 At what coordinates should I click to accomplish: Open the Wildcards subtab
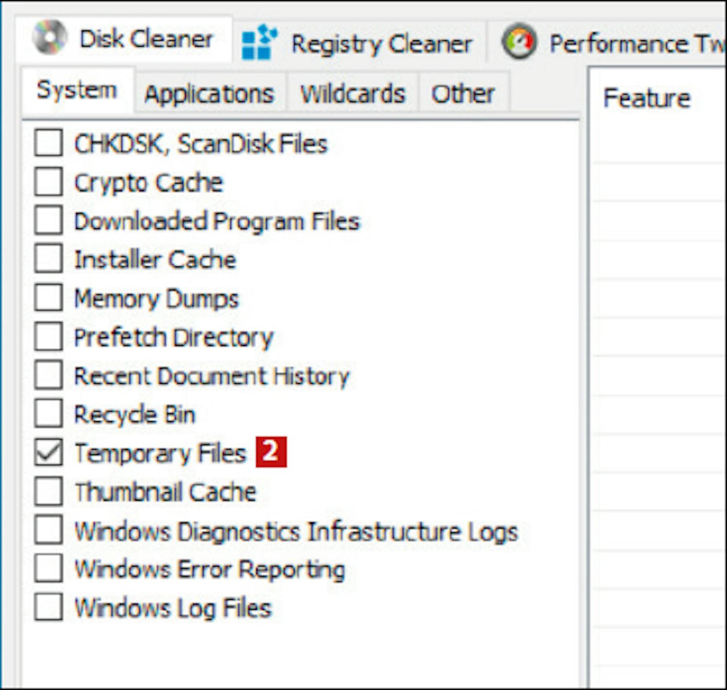pos(352,94)
